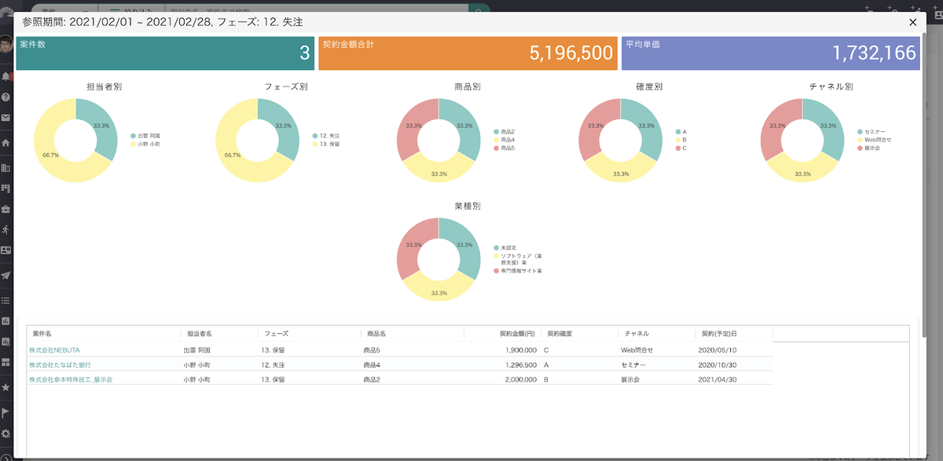Go to home via sidebar house icon
The image size is (943, 461).
point(6,143)
